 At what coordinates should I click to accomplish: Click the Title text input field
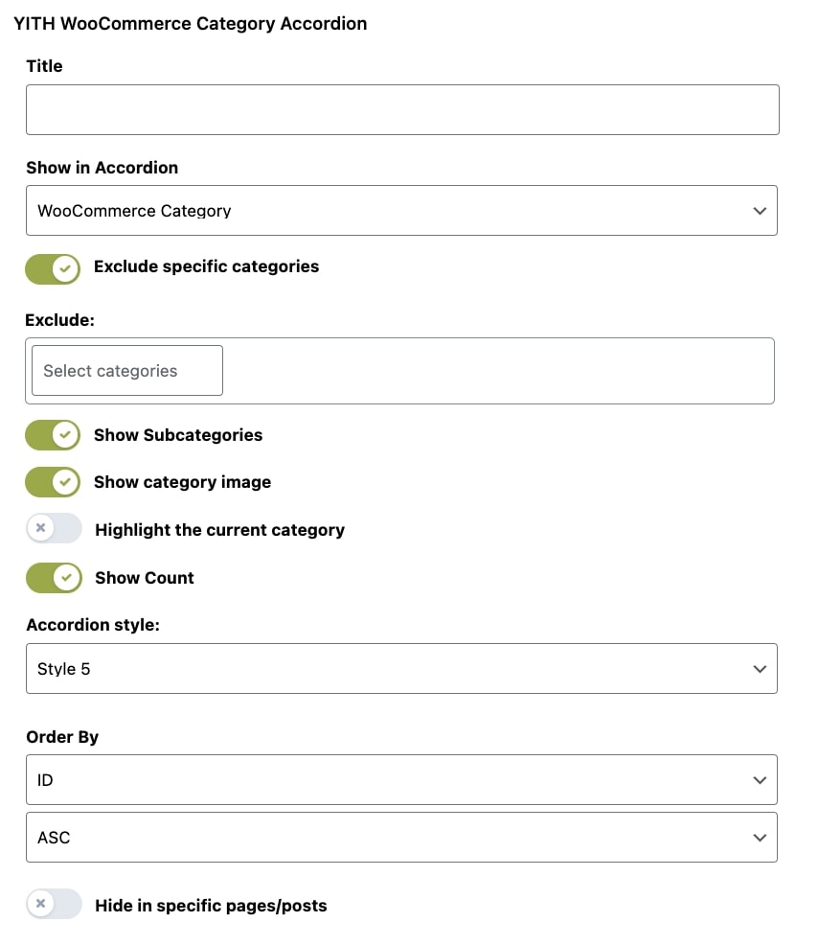pos(402,109)
